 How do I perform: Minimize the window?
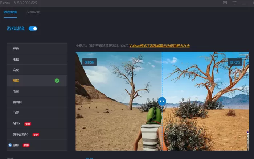point(244,4)
